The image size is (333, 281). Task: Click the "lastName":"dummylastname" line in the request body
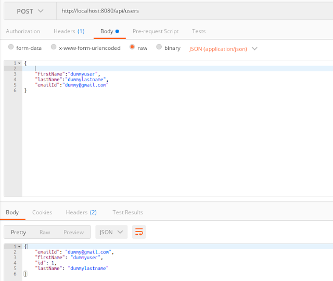click(x=72, y=80)
